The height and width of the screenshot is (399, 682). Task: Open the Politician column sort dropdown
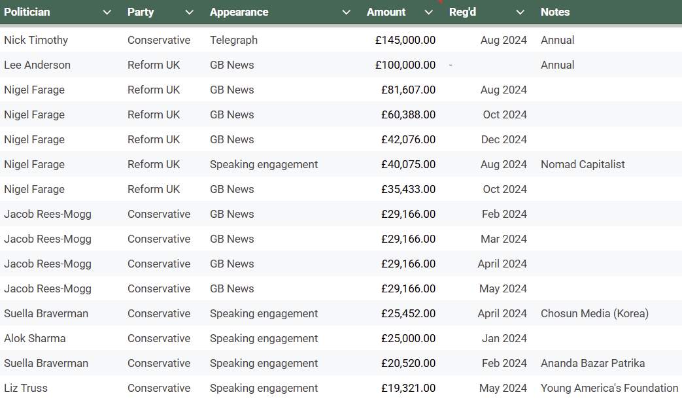(x=107, y=12)
